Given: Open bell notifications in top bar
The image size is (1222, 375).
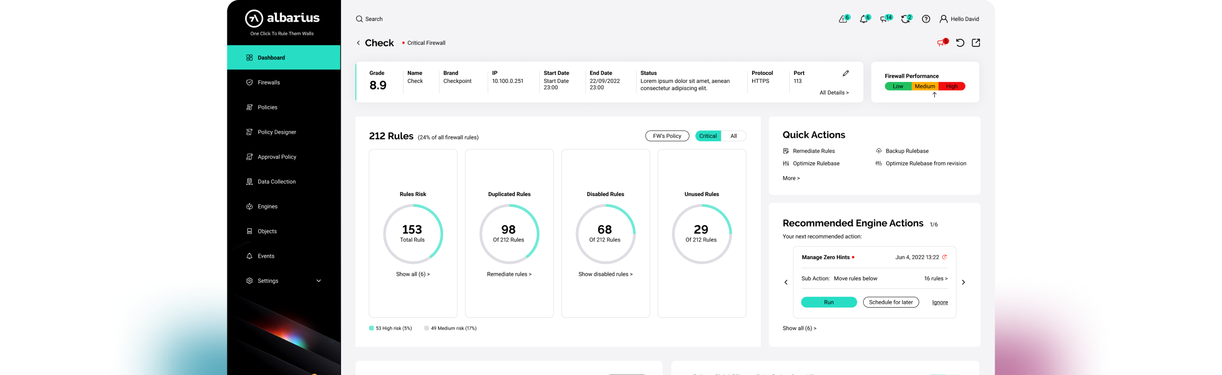Looking at the screenshot, I should 865,19.
